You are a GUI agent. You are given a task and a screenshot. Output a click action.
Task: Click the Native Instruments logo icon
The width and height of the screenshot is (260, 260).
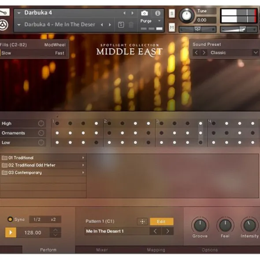(x=4, y=25)
